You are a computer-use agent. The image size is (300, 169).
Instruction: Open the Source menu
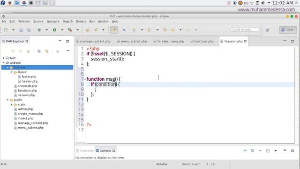[x=38, y=21]
